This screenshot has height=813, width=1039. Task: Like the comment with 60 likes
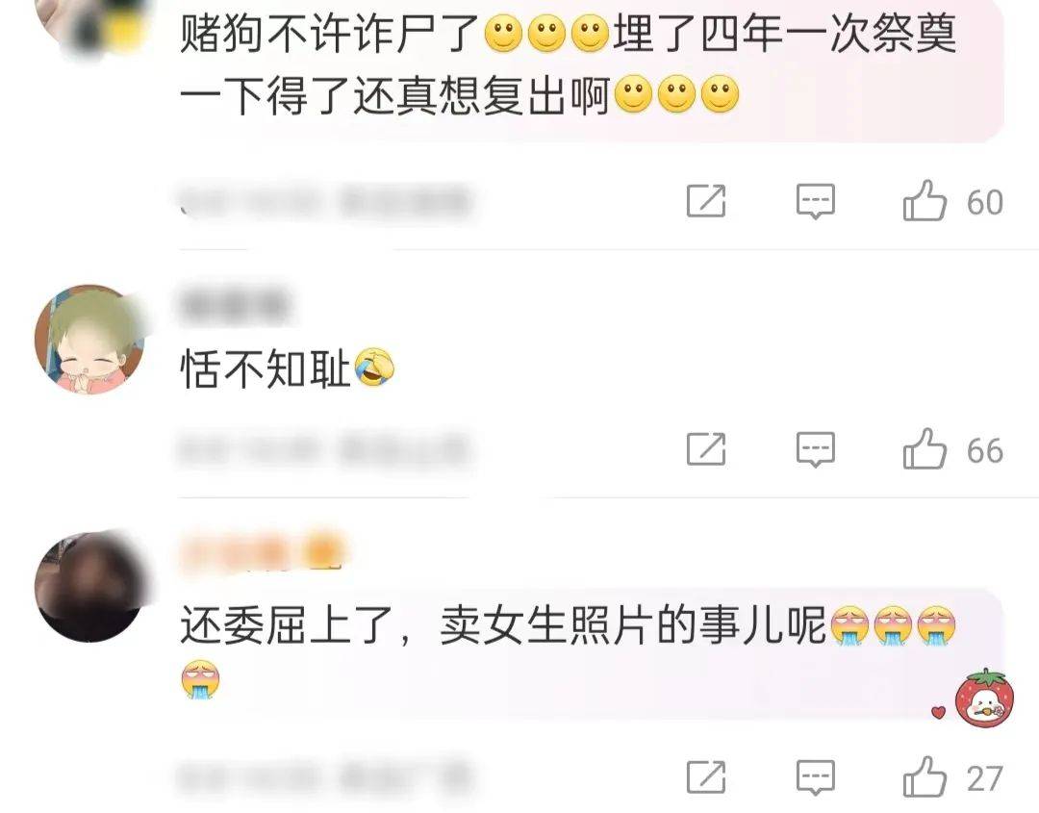click(x=925, y=201)
